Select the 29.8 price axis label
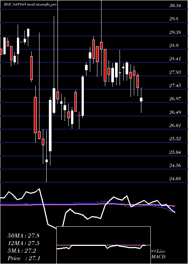The width and height of the screenshot is (188, 264). [x=174, y=19]
